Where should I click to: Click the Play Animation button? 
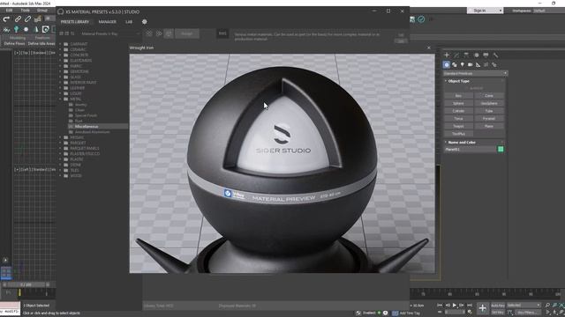tap(455, 306)
